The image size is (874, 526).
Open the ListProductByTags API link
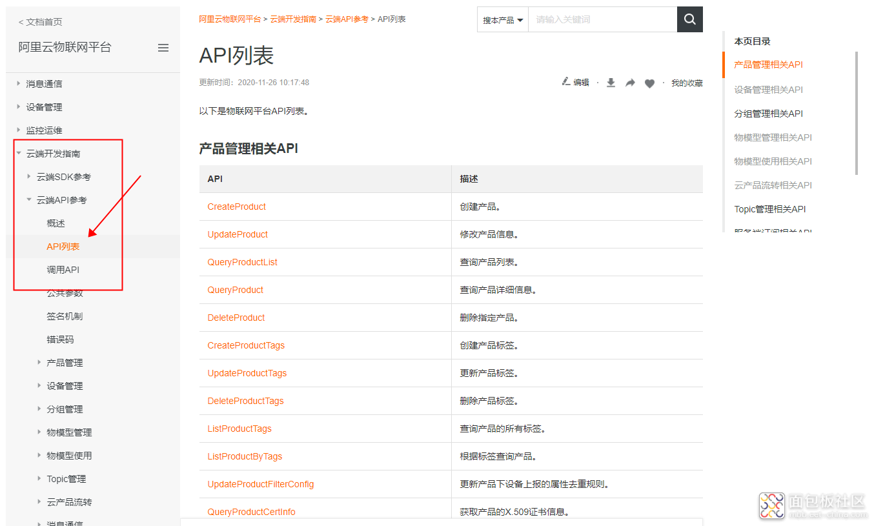tap(245, 456)
